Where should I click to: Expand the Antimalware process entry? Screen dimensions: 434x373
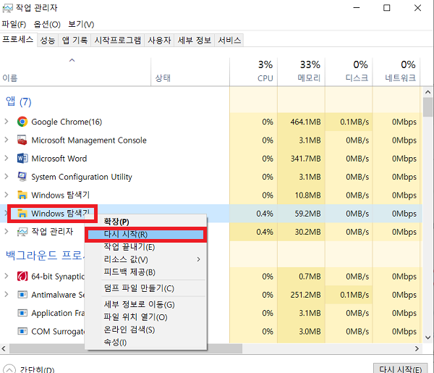7,295
